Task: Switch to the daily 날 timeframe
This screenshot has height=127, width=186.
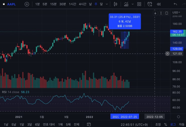Action: [x=90, y=4]
